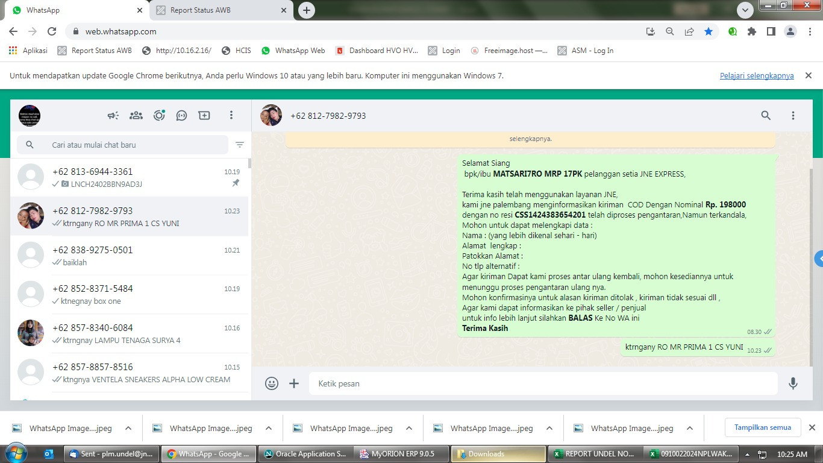Open the http://10.16.2.16/ bookmark
Screen dimensions: 823x463
(177, 51)
